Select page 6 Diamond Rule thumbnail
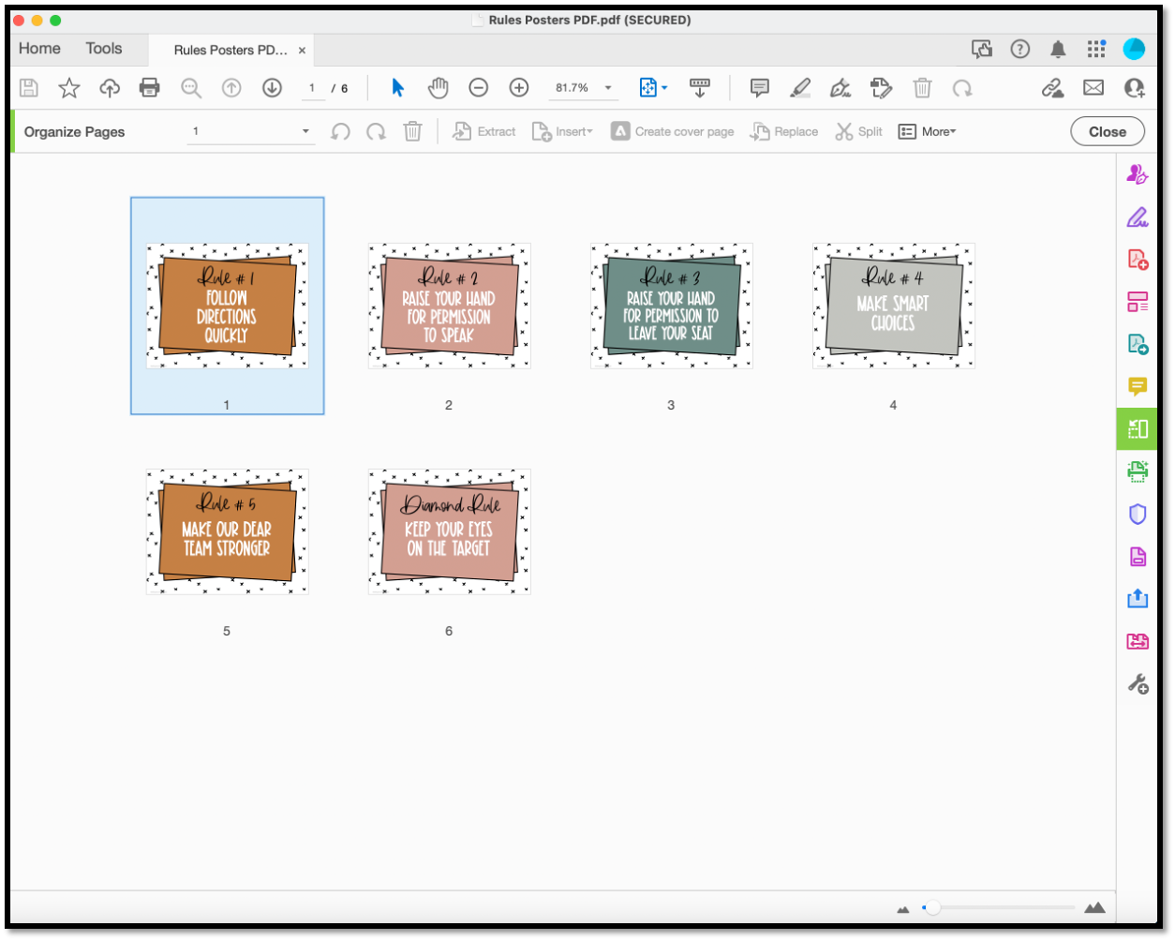 pos(449,531)
